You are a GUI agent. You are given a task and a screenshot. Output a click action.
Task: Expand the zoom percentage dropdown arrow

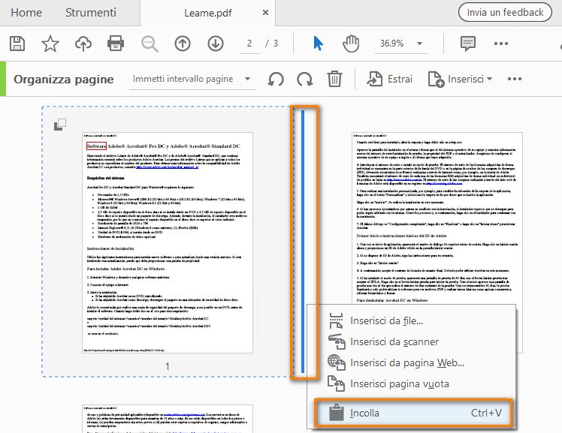click(419, 44)
